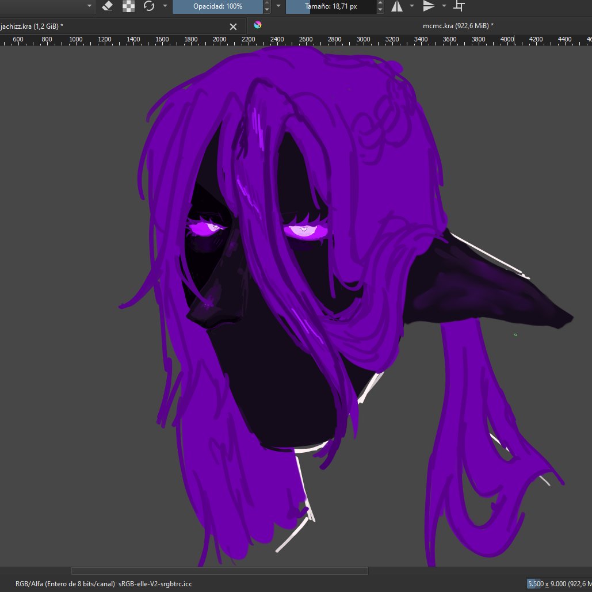Open dropdown next to reload preset icon

pyautogui.click(x=165, y=6)
